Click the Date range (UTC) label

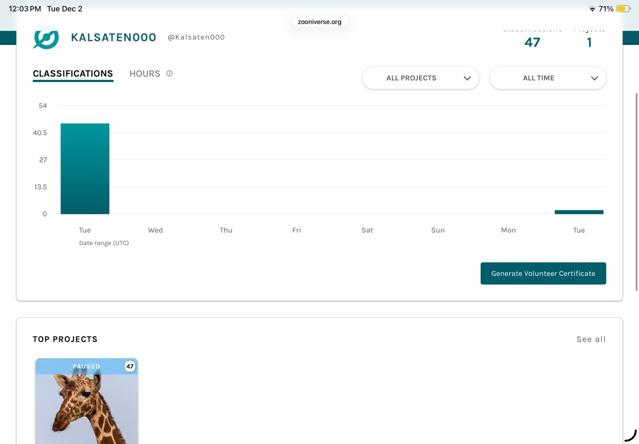point(104,243)
